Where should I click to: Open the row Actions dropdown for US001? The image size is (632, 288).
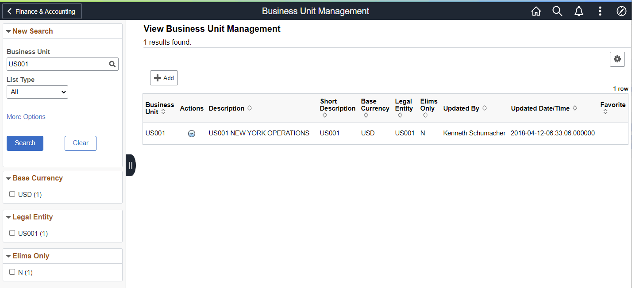click(x=192, y=133)
